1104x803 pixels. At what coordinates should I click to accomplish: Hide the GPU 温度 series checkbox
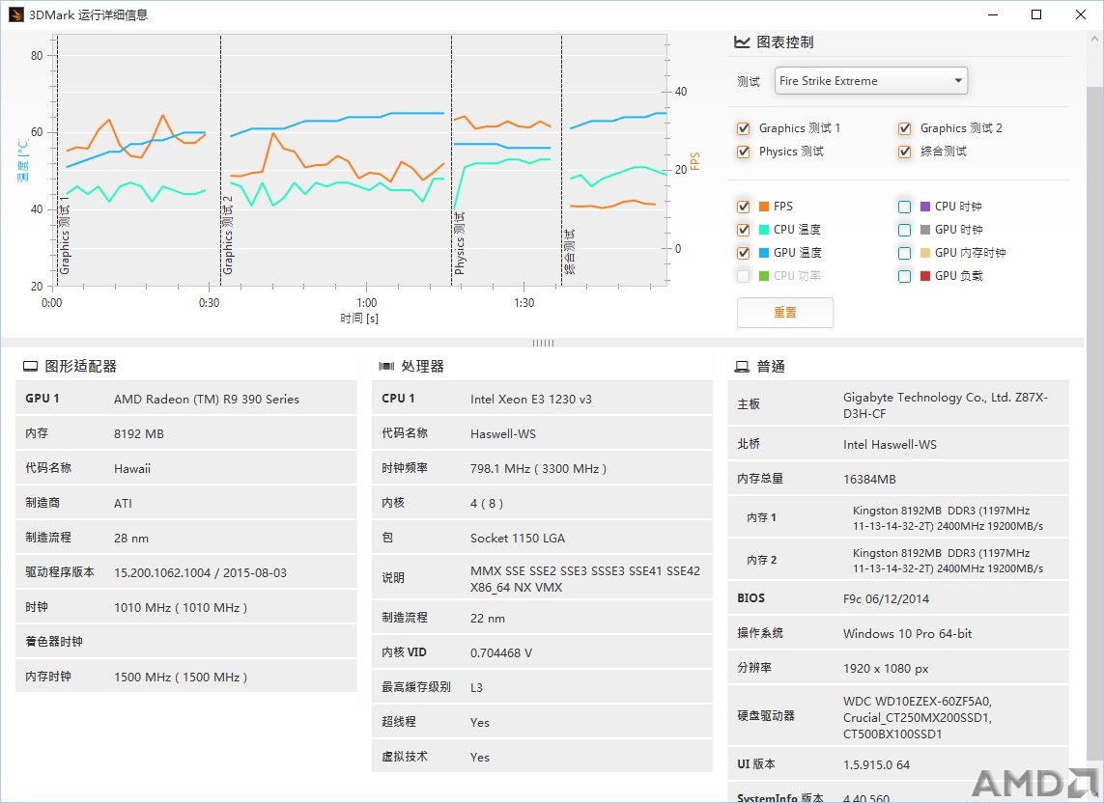coord(743,254)
